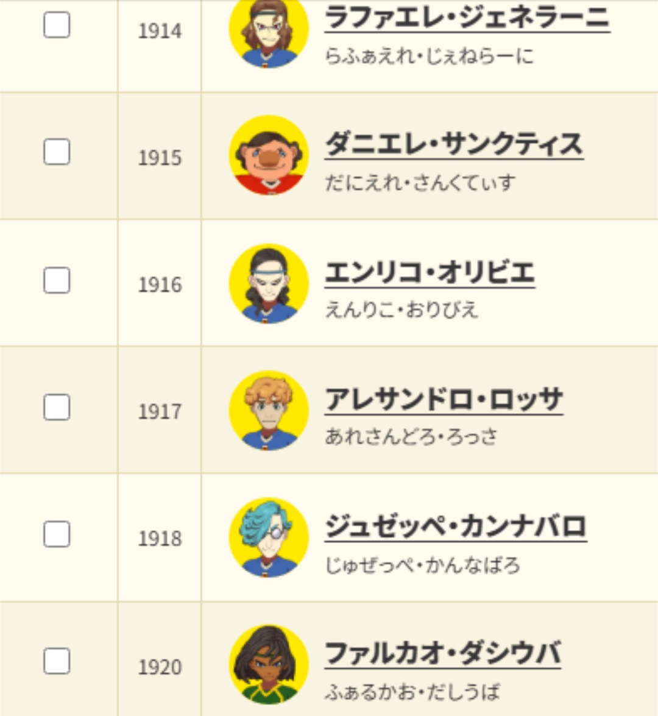Image resolution: width=658 pixels, height=716 pixels.
Task: Mark the checkbox in row 1920
Action: coord(57,661)
